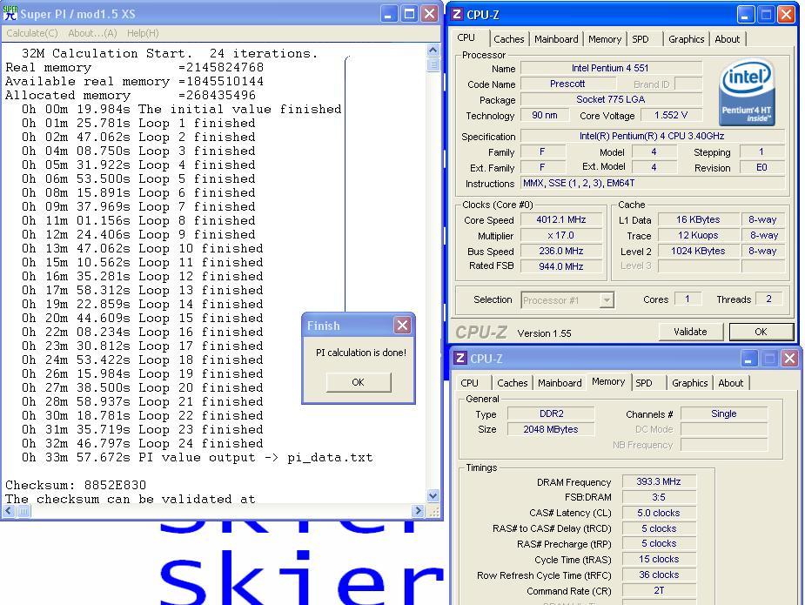Switch to About tab in lower CPU-Z
This screenshot has height=605, width=805.
730,383
